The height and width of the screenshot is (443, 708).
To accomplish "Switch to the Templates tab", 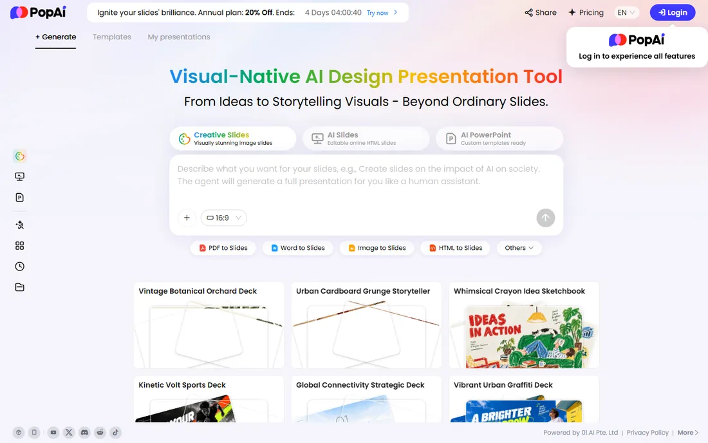I will coord(112,37).
